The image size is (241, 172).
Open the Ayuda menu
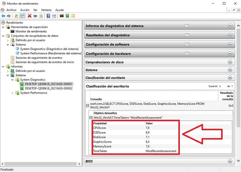point(59,10)
